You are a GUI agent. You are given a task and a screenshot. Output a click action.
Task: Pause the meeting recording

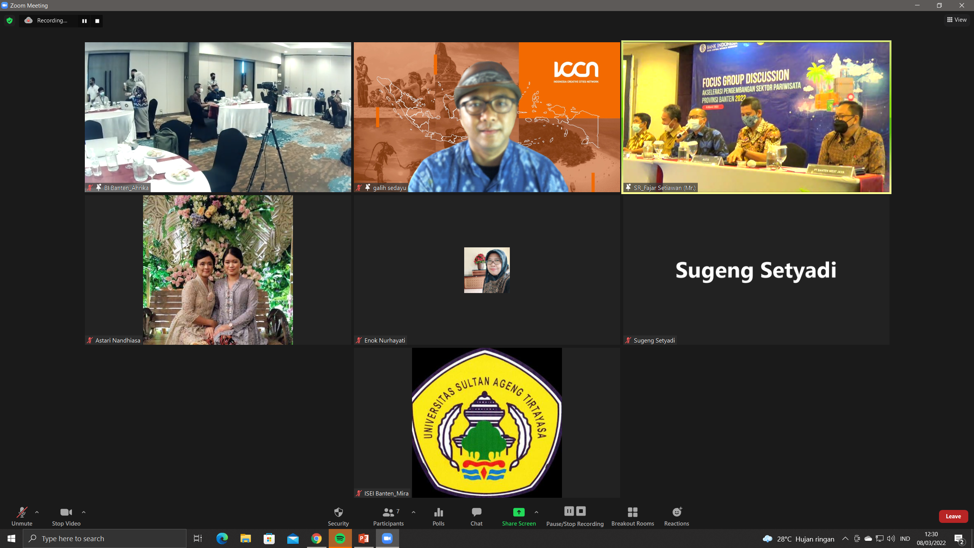click(x=84, y=21)
